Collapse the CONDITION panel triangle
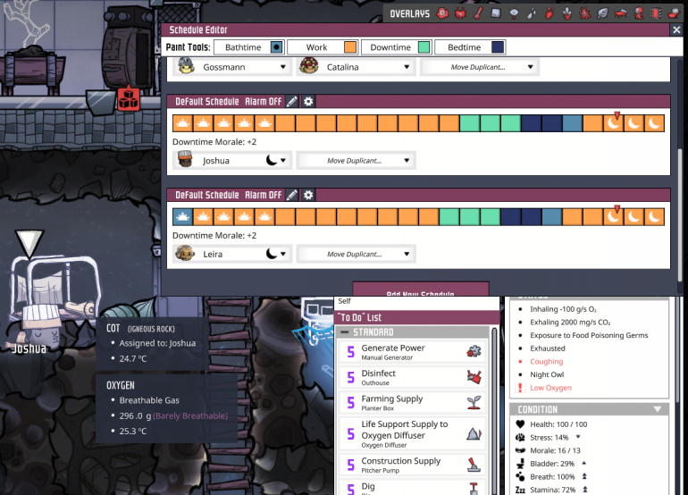The height and width of the screenshot is (495, 688). [658, 409]
